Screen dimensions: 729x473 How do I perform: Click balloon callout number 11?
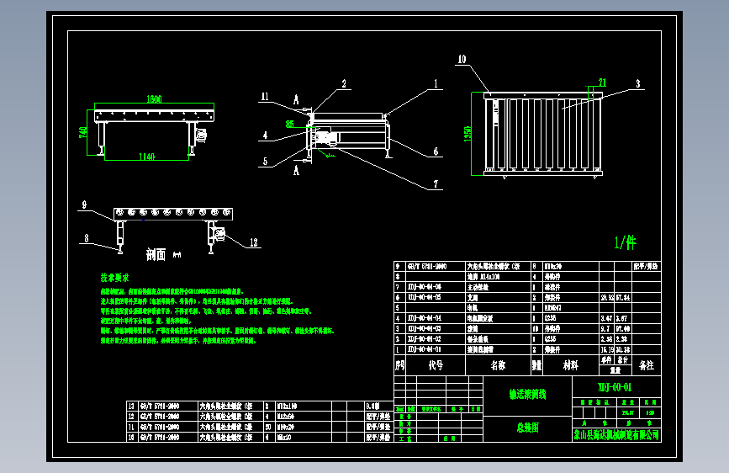(265, 97)
